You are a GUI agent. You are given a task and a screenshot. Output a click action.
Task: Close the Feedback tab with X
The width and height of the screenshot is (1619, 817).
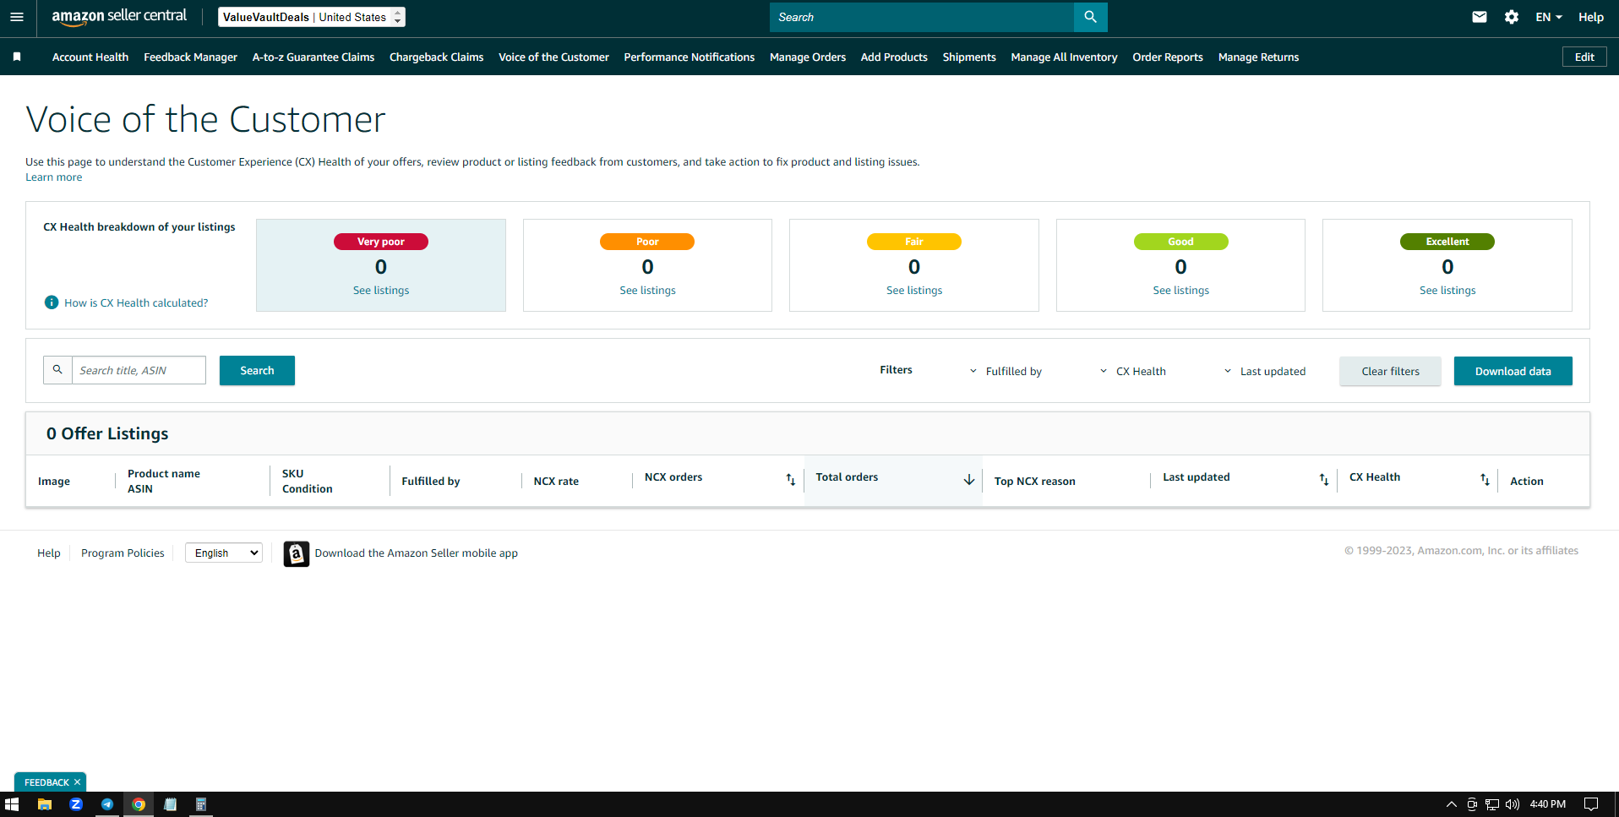pos(77,782)
